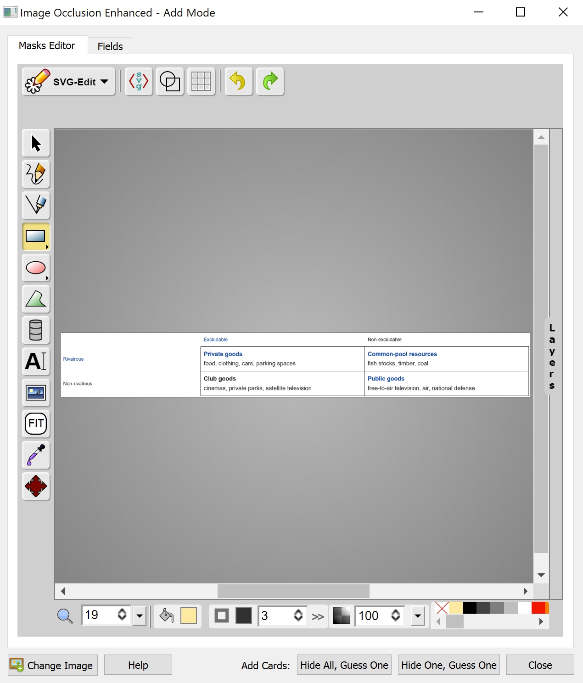The image size is (583, 683).
Task: Use the eyedropper color picker tool
Action: point(35,455)
